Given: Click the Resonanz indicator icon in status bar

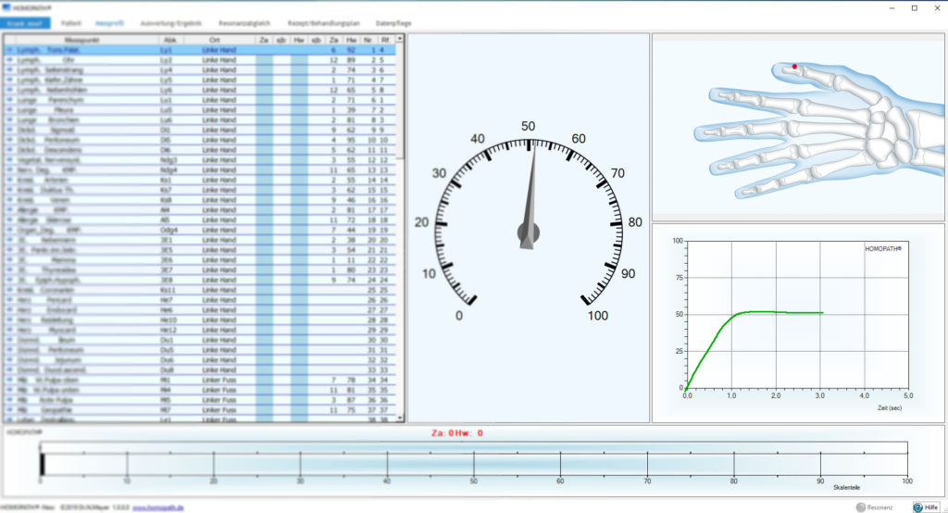Looking at the screenshot, I should click(860, 507).
